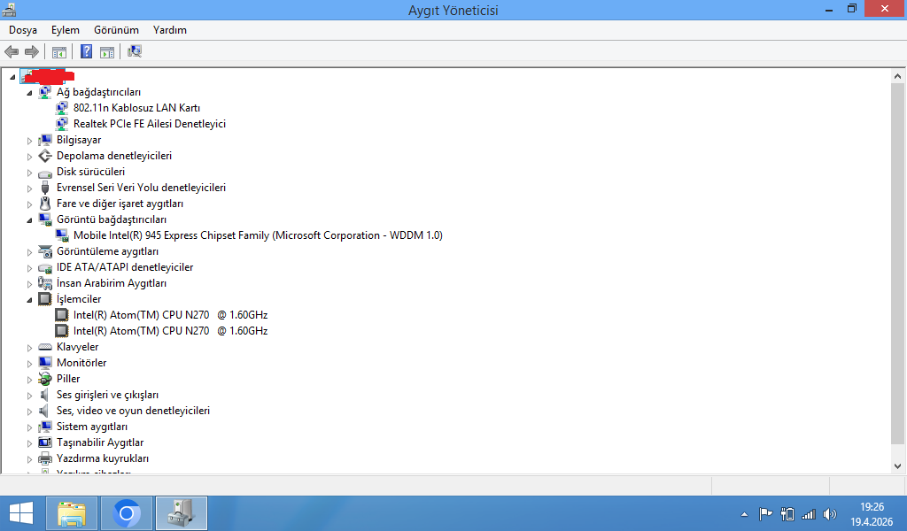This screenshot has height=531, width=907.
Task: Click the scrollbar down arrow
Action: [898, 466]
